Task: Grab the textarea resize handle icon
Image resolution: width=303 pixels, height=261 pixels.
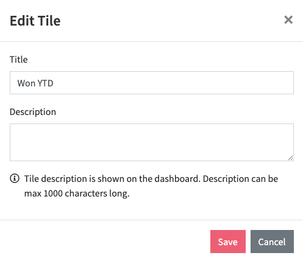Action: (290, 158)
